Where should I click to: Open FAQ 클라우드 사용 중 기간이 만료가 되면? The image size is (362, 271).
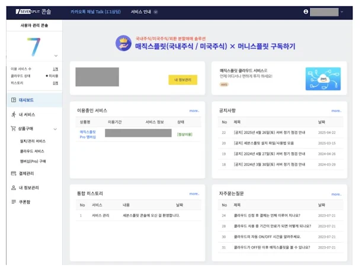pos(273,226)
